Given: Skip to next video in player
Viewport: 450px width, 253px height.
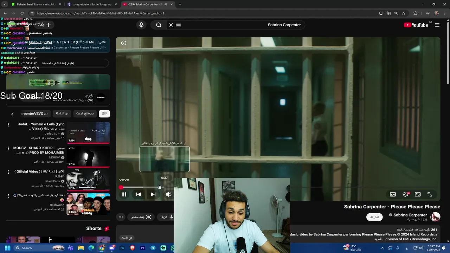Looking at the screenshot, I should (x=153, y=194).
